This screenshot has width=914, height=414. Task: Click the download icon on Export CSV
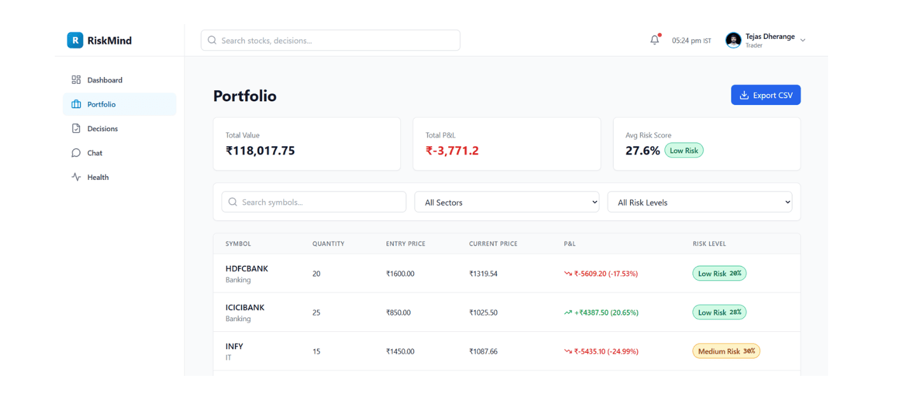point(744,94)
